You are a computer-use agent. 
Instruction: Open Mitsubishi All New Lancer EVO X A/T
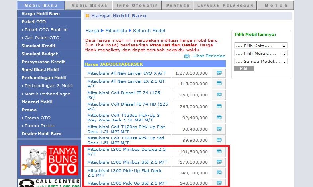tap(126, 73)
